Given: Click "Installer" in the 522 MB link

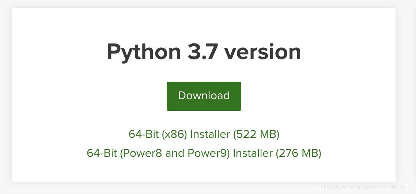Looking at the screenshot, I should coord(210,135).
